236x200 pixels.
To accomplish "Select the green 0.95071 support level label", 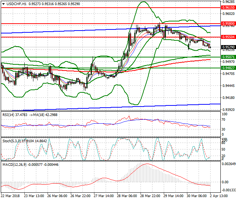I will [228, 57].
